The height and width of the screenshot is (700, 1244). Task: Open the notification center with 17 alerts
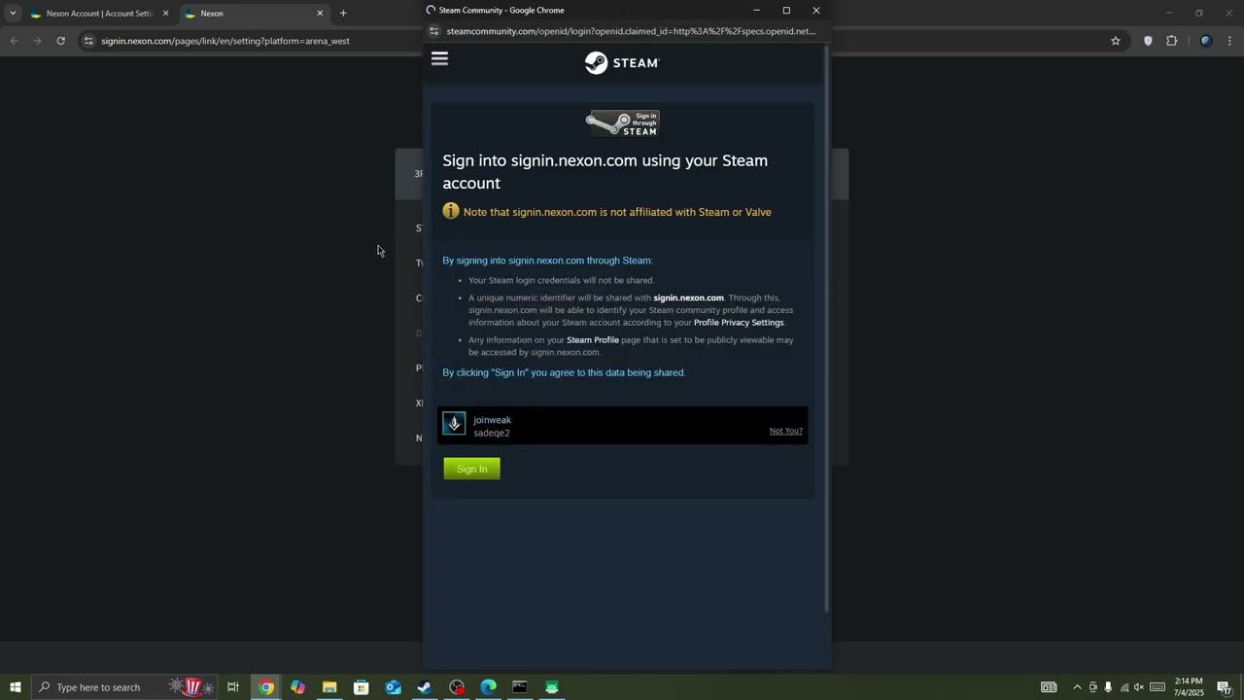pyautogui.click(x=1225, y=688)
